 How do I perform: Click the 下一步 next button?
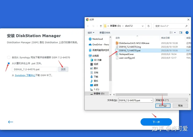pyautogui.click(x=156, y=122)
